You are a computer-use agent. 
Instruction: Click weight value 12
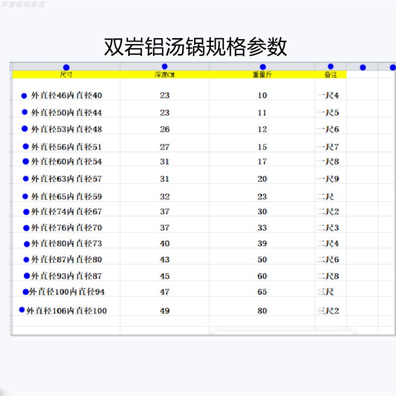click(x=262, y=129)
